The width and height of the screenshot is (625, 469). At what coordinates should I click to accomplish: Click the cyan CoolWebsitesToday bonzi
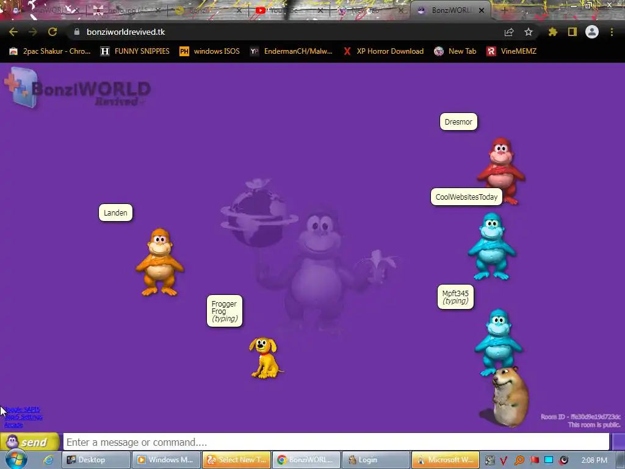pyautogui.click(x=492, y=246)
